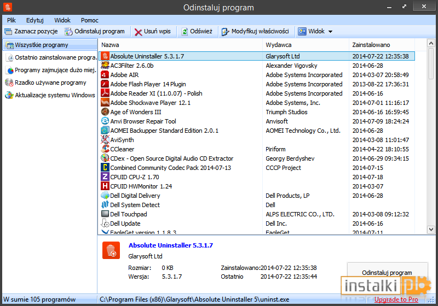Click the AC3Filter program icon
Image resolution: width=438 pixels, height=306 pixels.
(105, 65)
